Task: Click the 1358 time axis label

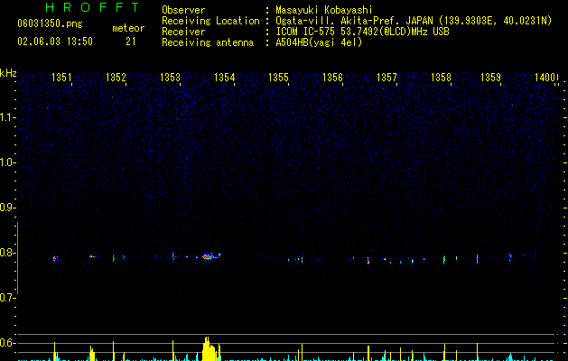Action: [x=441, y=78]
